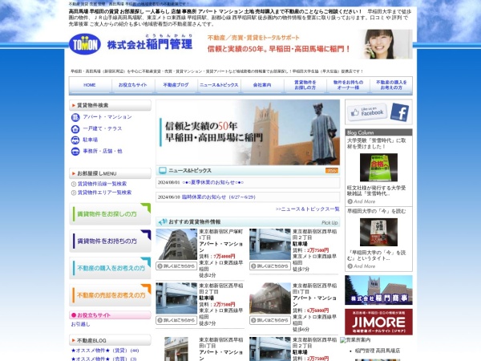This screenshot has width=481, height=361.
Task: Open the 蛍雪時代 blog thumbnail image
Action: tap(378, 168)
